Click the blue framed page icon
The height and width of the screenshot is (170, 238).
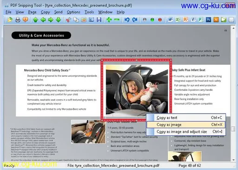point(91,20)
